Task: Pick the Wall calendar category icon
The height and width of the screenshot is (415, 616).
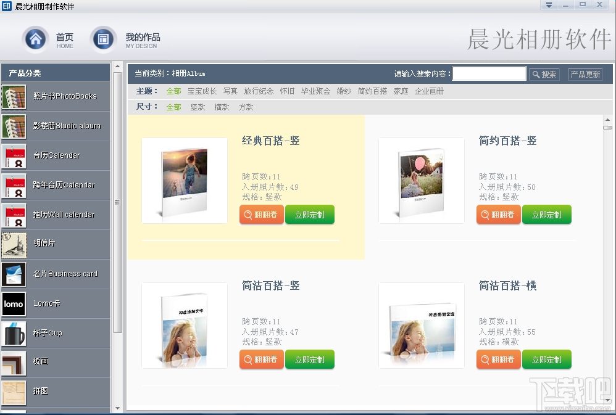Action: [x=14, y=215]
